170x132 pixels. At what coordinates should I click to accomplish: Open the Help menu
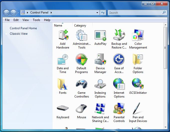(x=47, y=20)
